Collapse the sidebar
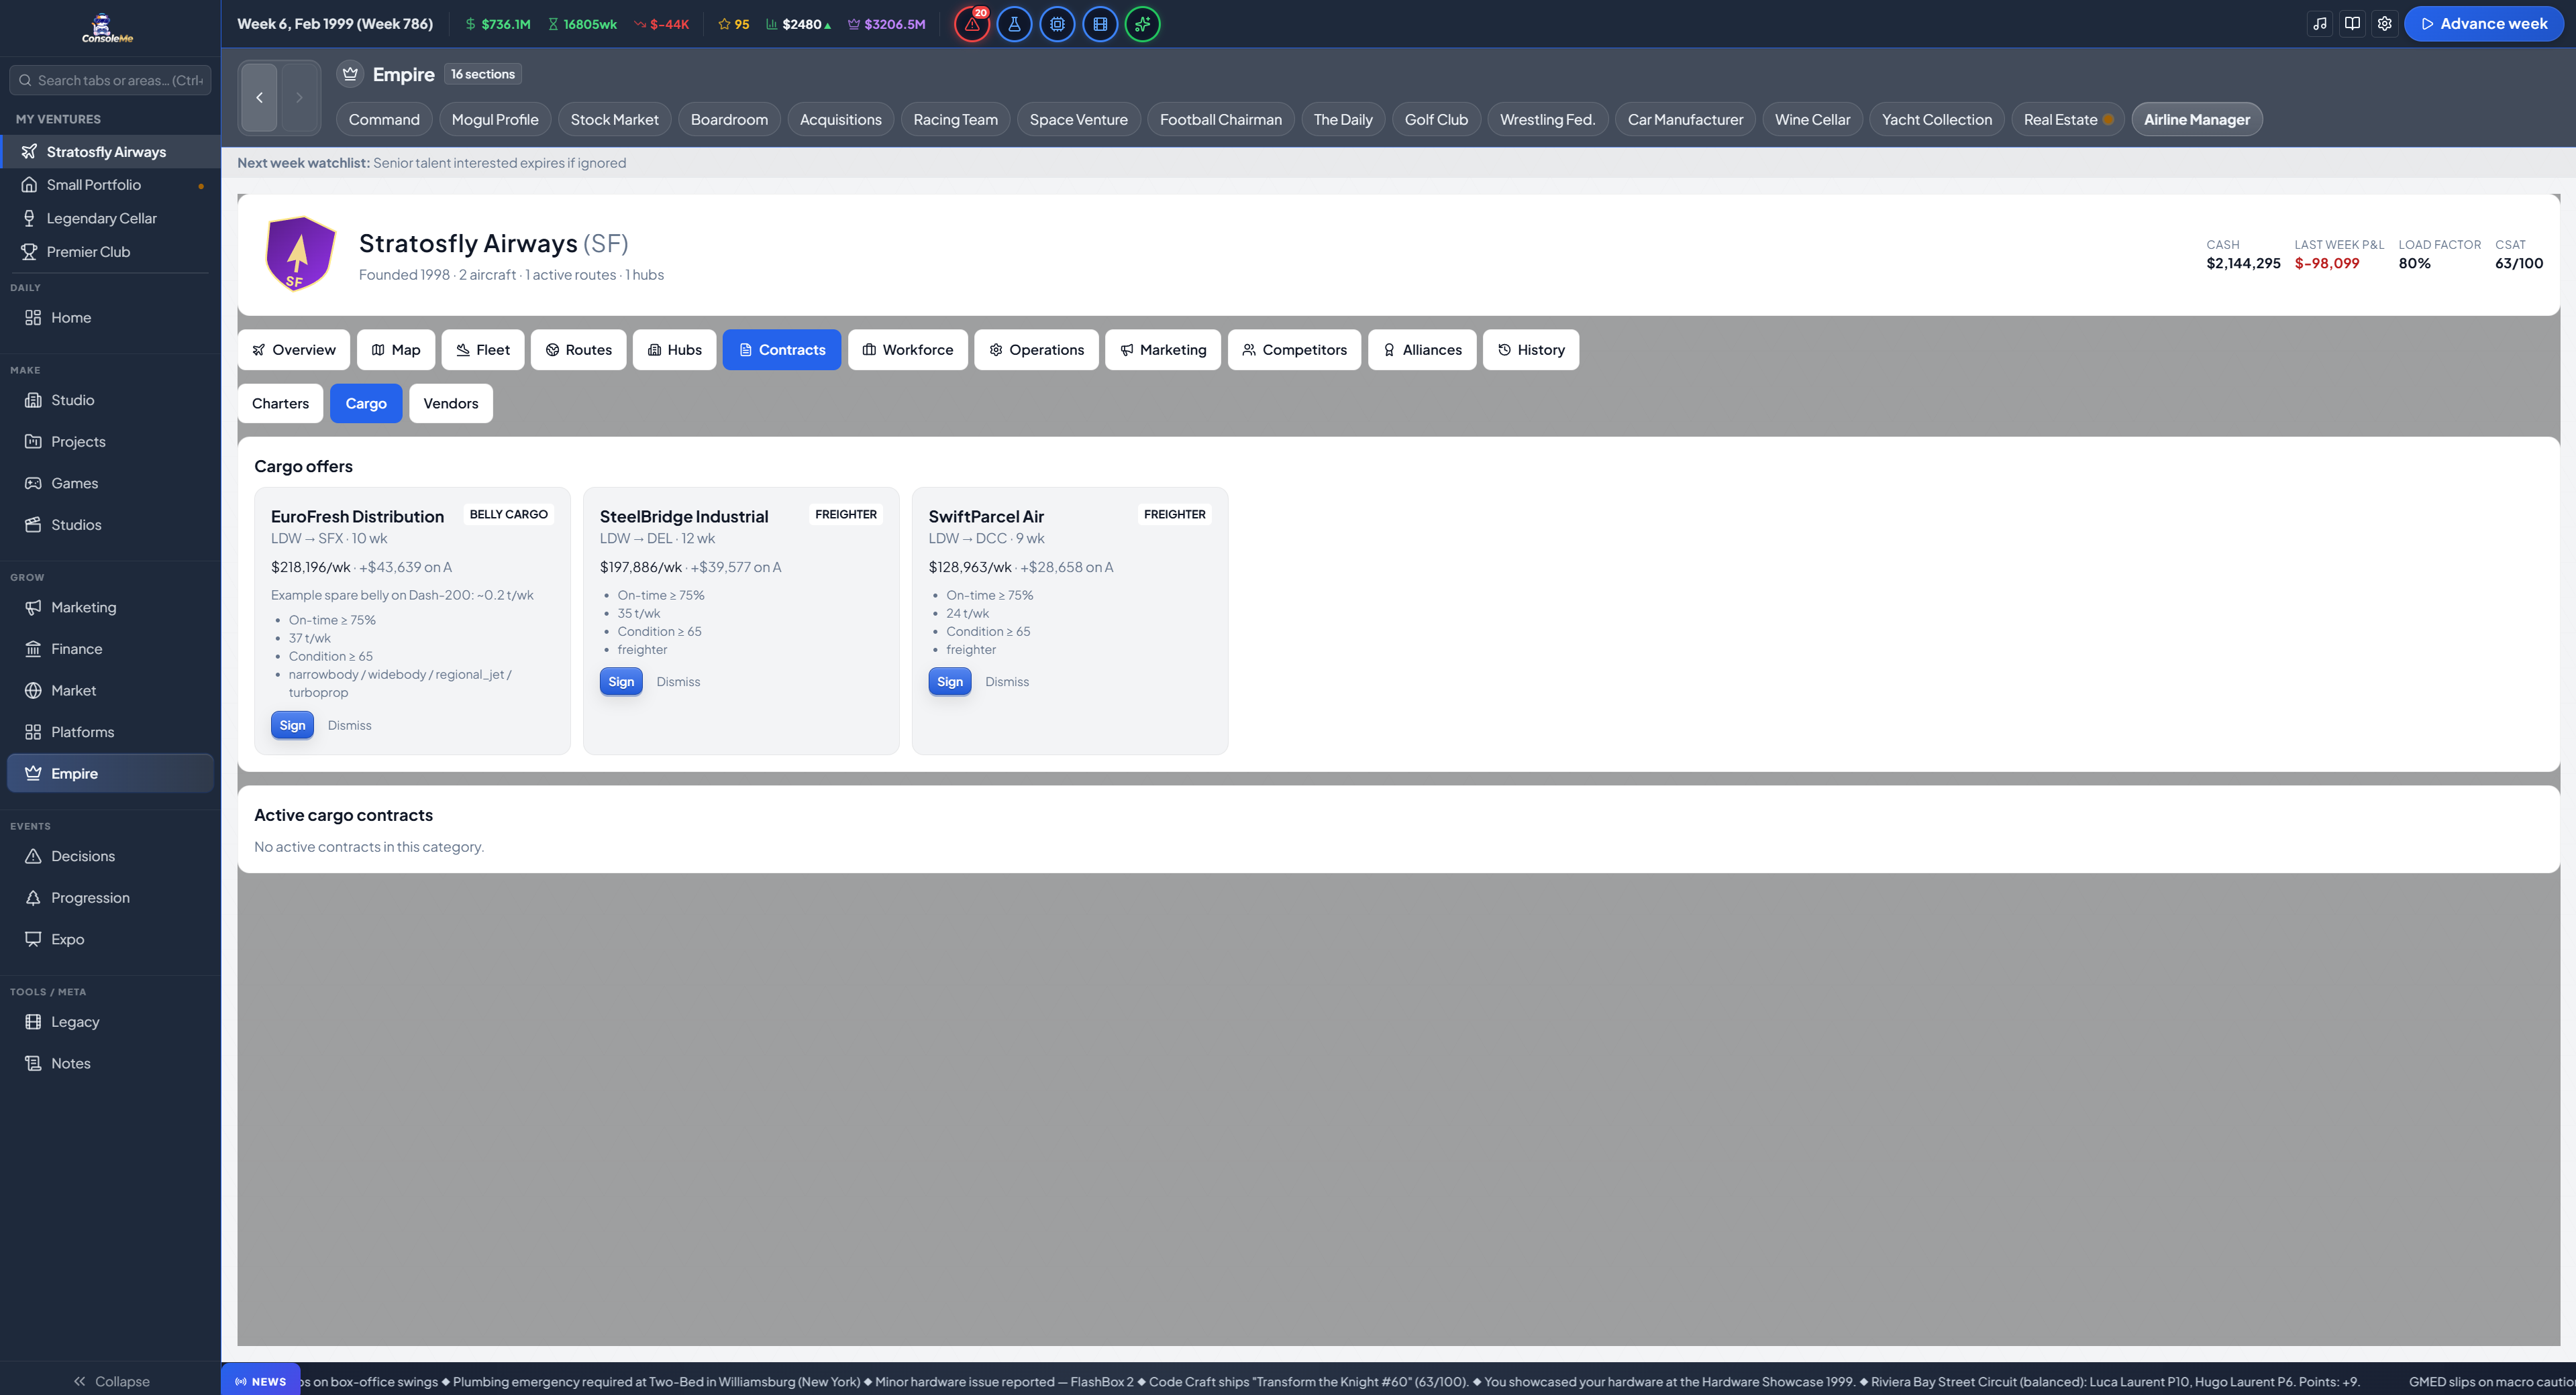 click(x=110, y=1381)
